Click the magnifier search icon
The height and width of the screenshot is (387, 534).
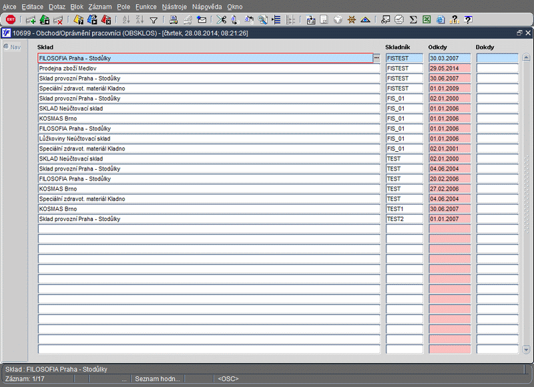coord(262,20)
